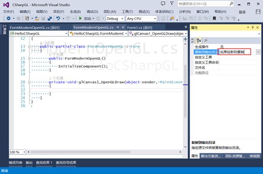The width and height of the screenshot is (263, 174).
Task: Open the 调试(D) menu
Action: coord(92,12)
